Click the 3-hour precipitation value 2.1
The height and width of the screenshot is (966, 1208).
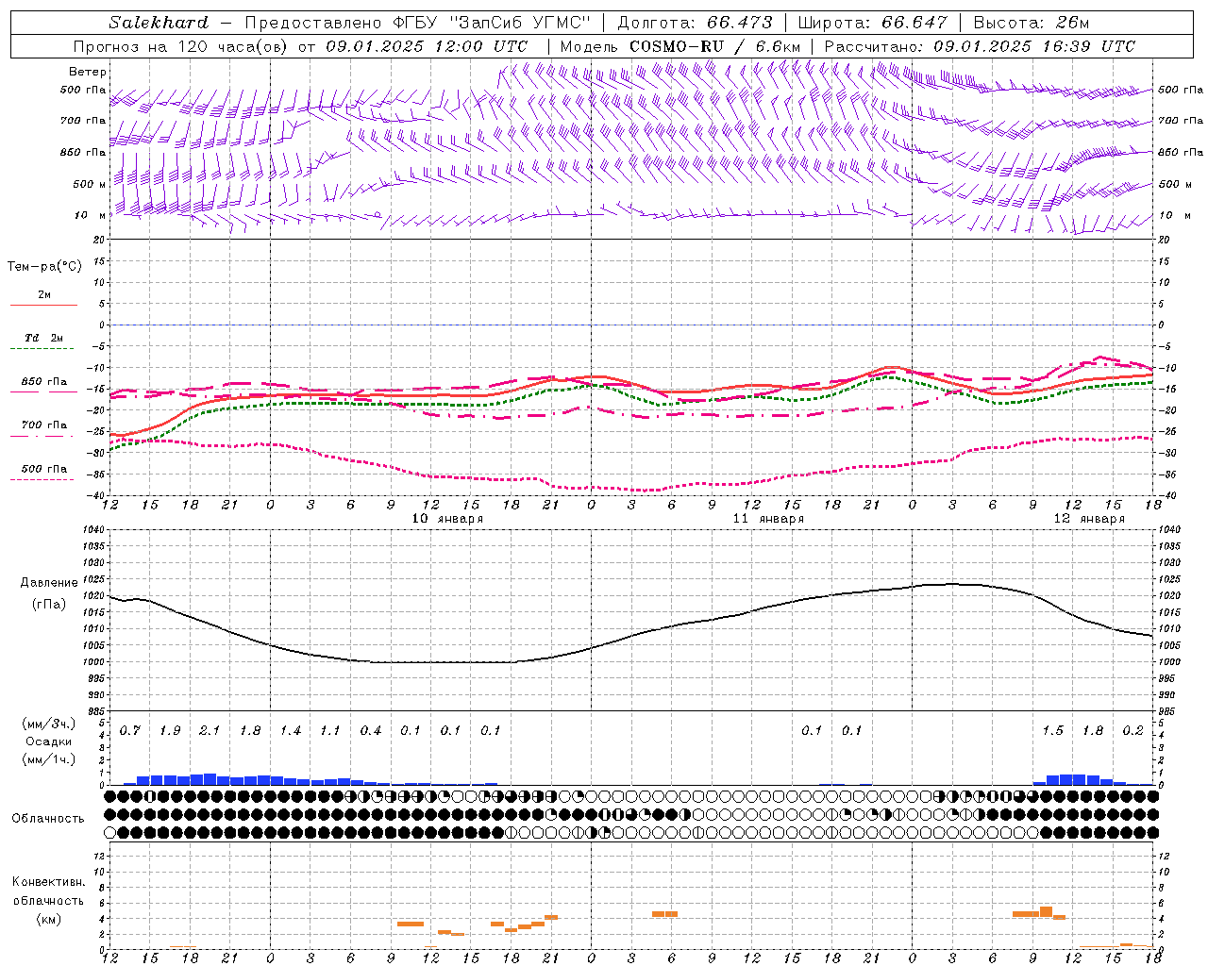210,731
